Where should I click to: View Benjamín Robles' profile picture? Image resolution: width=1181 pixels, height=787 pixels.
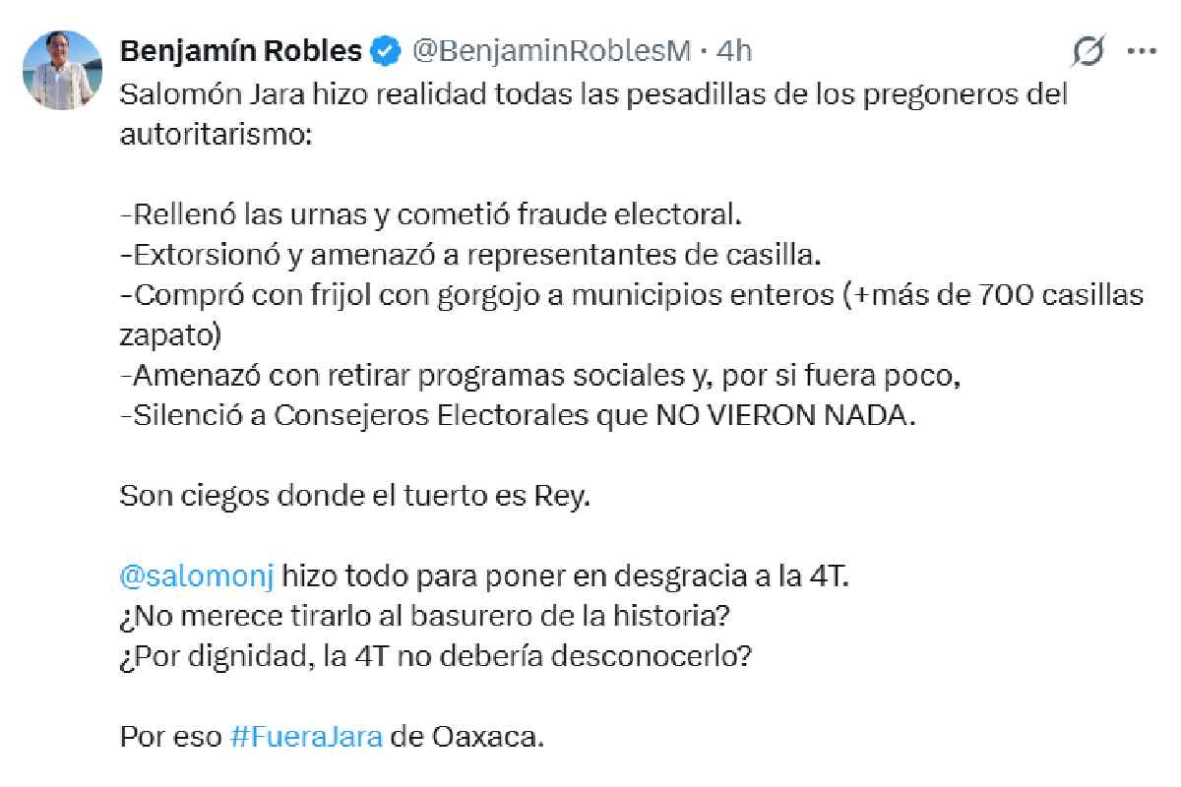[61, 61]
